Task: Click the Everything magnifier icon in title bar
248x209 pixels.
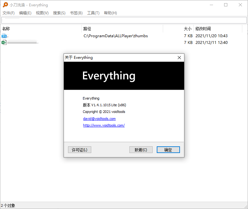Action: 5,5
